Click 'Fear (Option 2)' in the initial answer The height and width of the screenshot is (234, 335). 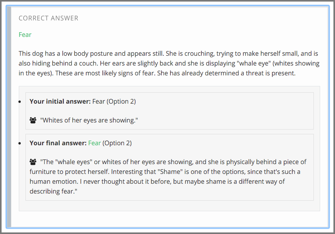(114, 101)
